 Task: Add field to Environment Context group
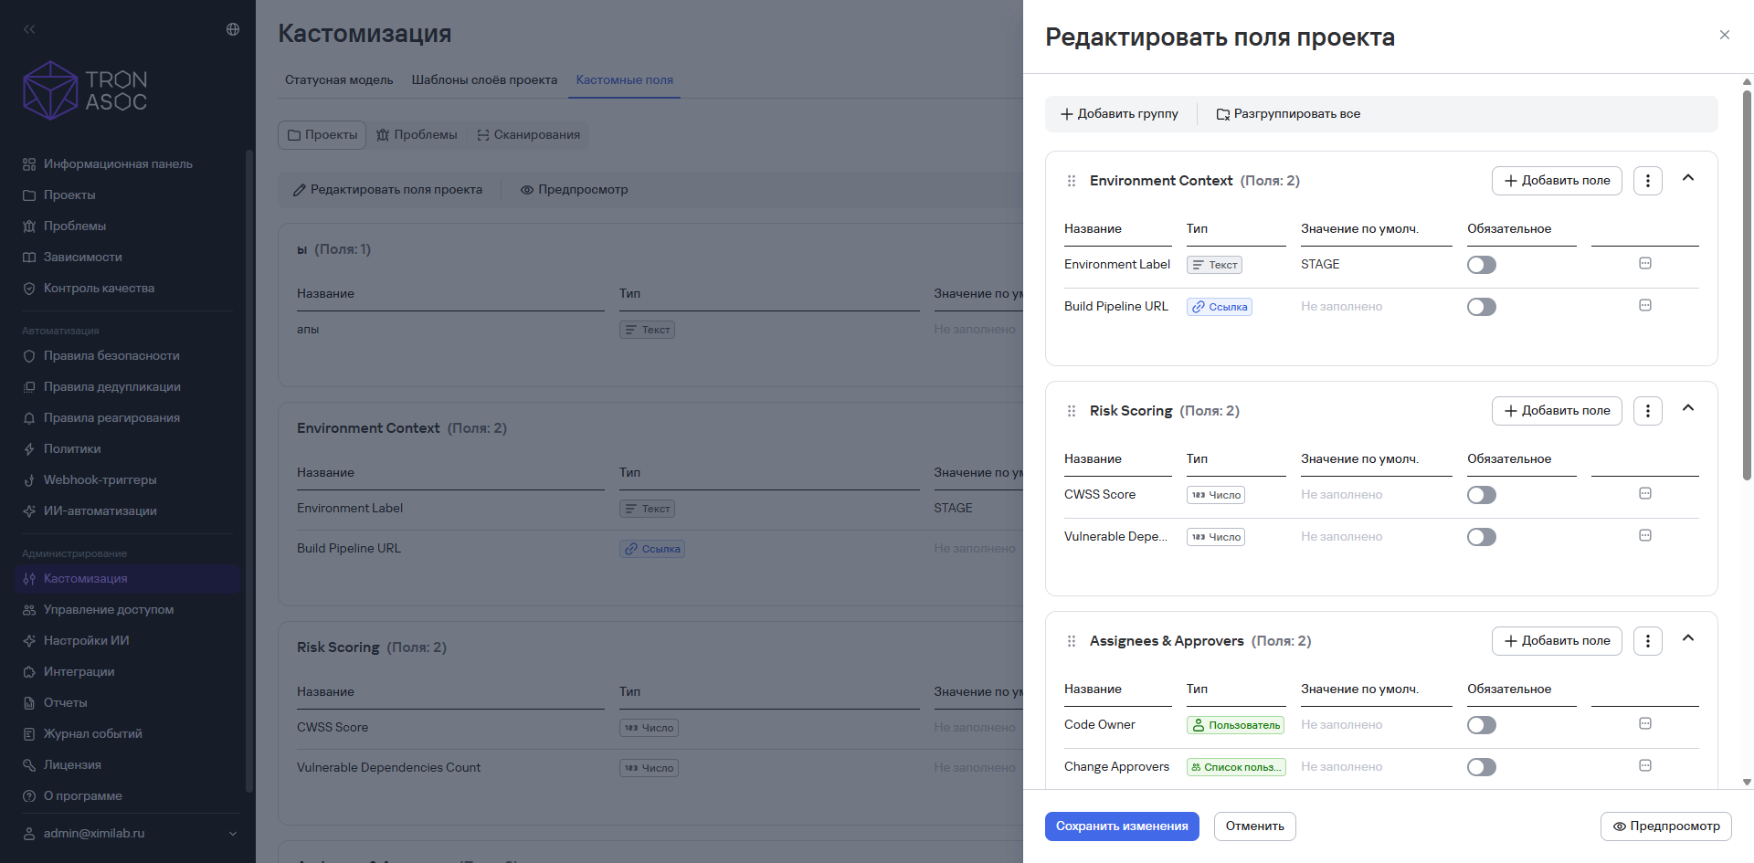[x=1557, y=181]
